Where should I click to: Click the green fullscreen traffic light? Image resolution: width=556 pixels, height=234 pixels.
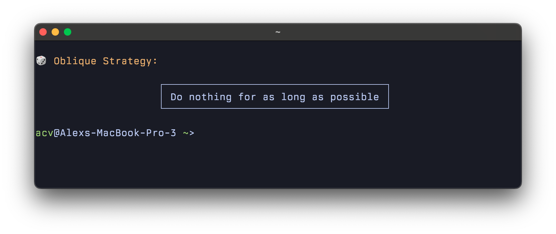click(x=68, y=32)
